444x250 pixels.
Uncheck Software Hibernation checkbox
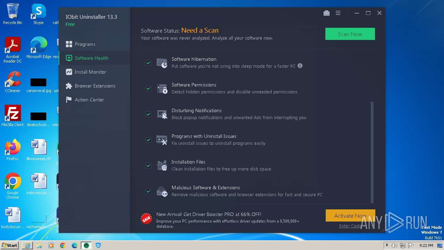148,63
